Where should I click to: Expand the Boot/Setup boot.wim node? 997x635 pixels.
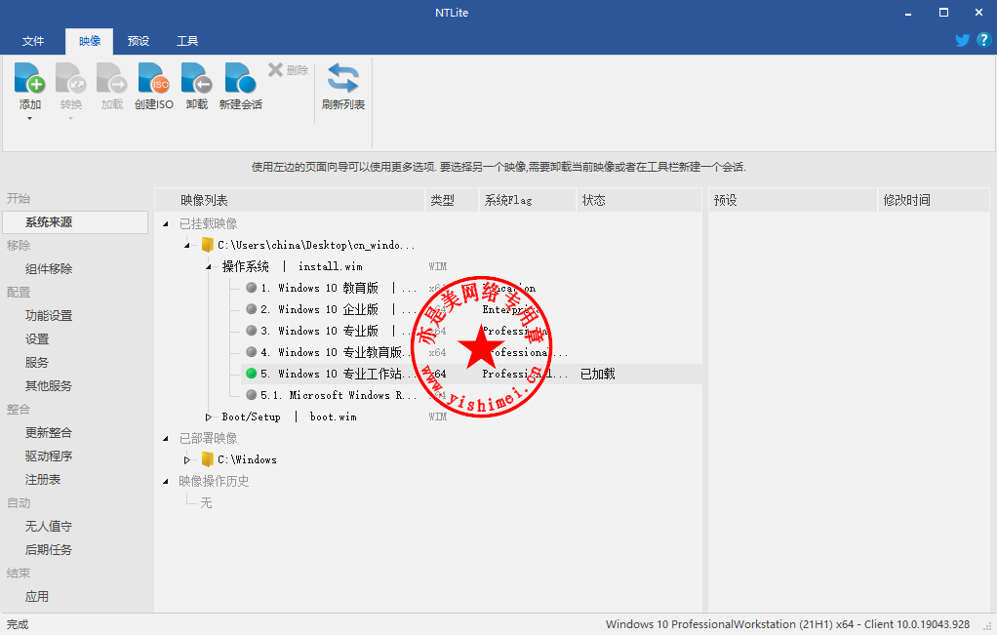[208, 417]
